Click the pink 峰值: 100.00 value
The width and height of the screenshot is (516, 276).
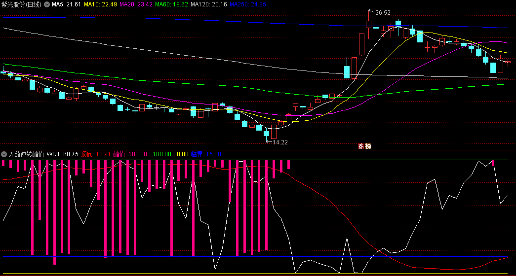[x=131, y=154]
